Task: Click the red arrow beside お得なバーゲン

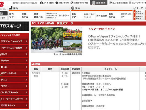Action: click(134, 12)
